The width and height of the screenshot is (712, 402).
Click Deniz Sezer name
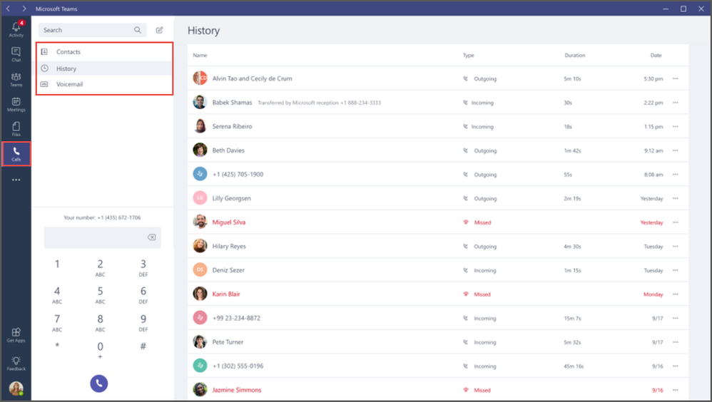coord(228,270)
